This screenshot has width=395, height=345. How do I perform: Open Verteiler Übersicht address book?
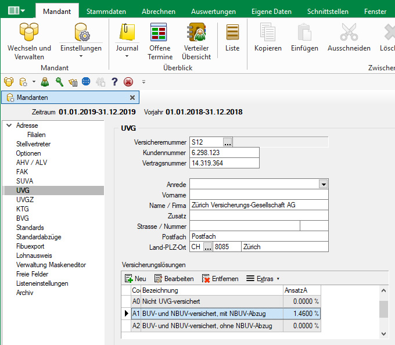196,33
